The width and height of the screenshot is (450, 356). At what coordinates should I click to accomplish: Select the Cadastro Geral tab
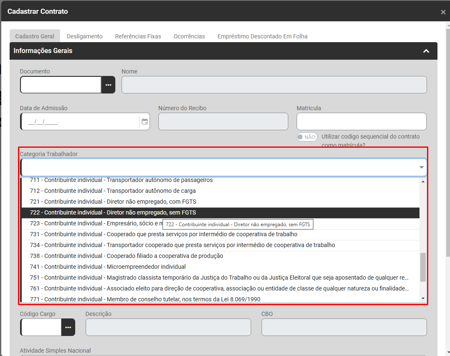[x=35, y=36]
